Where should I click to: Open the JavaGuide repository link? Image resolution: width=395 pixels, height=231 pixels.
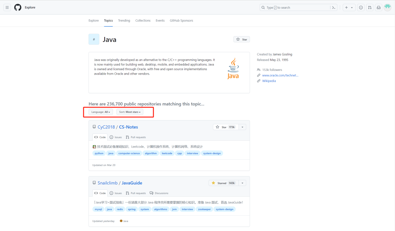point(132,183)
